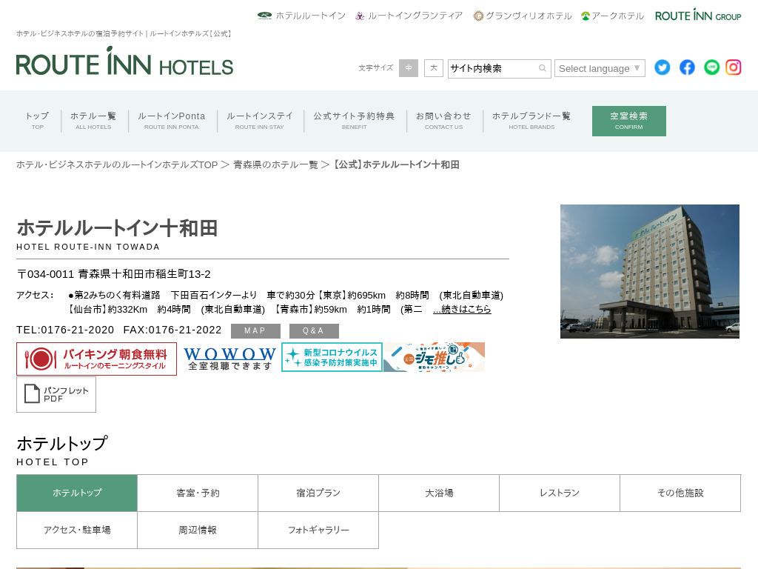
Task: Click the search magnifier icon
Action: click(x=543, y=68)
